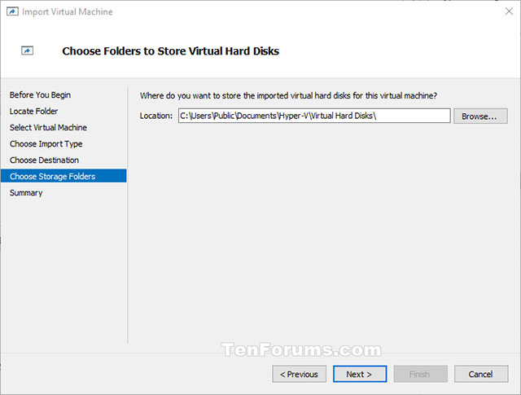
Task: Click the 'Location:' label text
Action: pyautogui.click(x=156, y=116)
